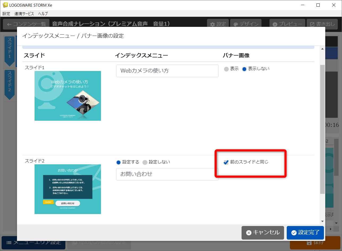Click the slide 2 thumbnail image
The image size is (342, 251).
click(68, 189)
